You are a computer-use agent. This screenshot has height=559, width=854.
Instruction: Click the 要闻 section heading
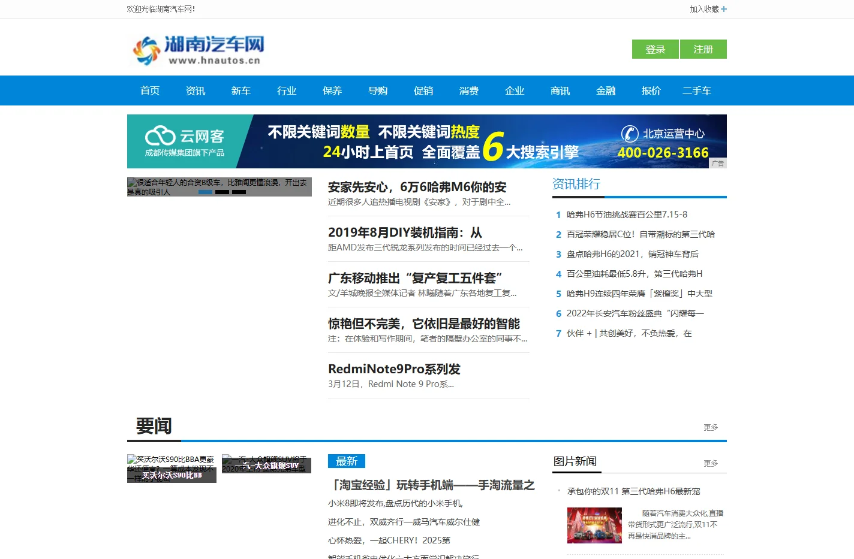click(154, 426)
